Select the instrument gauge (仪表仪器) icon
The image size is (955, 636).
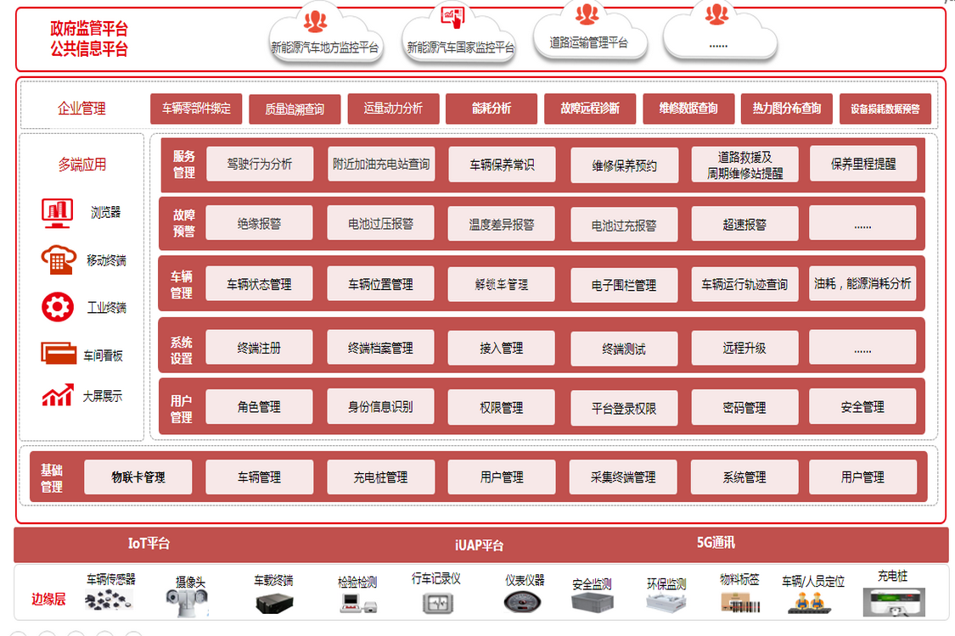coord(525,602)
